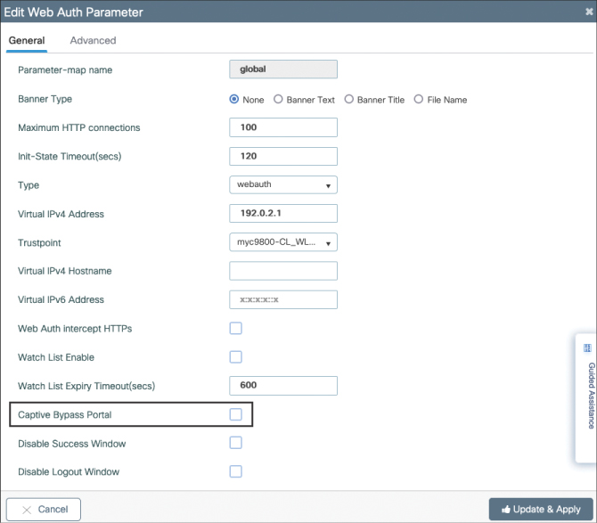Screen dimensions: 597x523
Task: Choose Banner Text radio option
Action: point(278,100)
